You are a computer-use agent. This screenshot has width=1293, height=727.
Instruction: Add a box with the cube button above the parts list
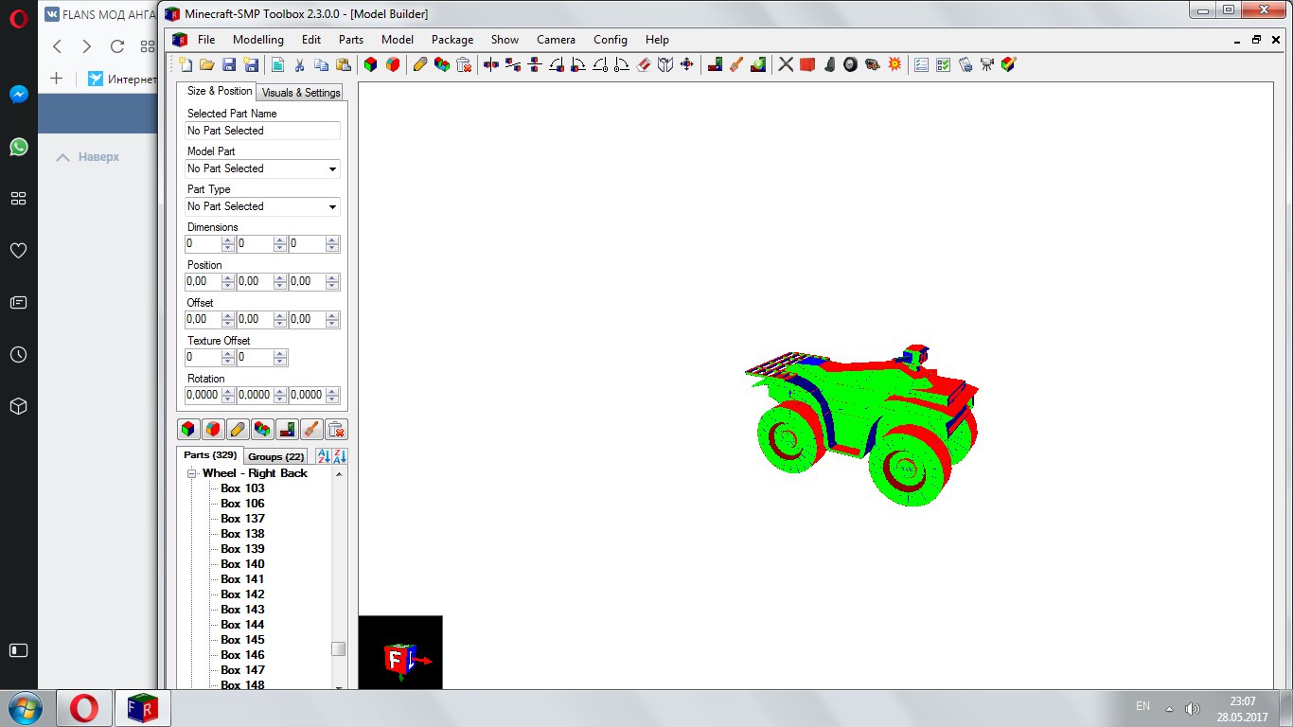coord(188,429)
